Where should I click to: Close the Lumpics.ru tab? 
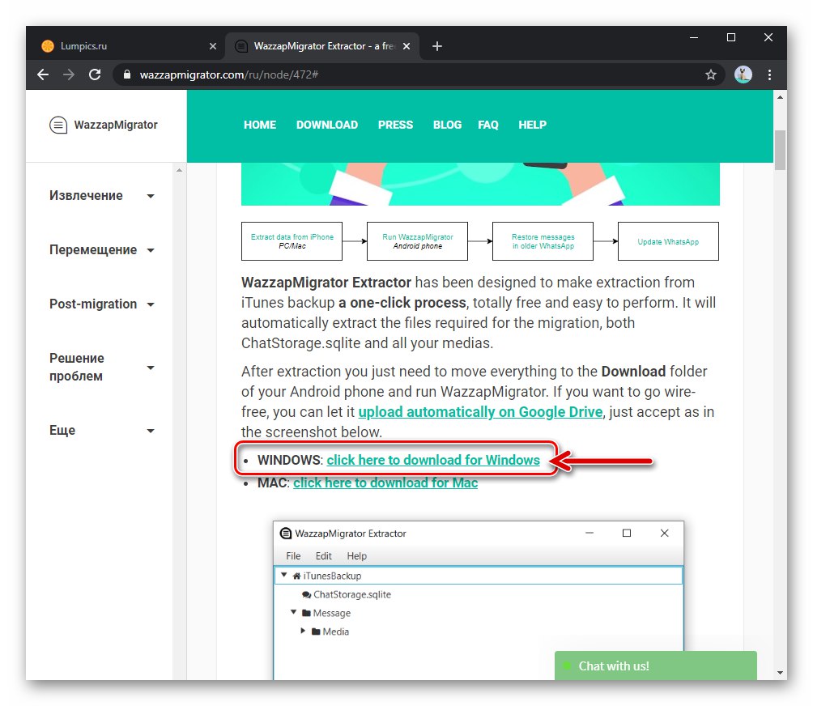coord(213,45)
